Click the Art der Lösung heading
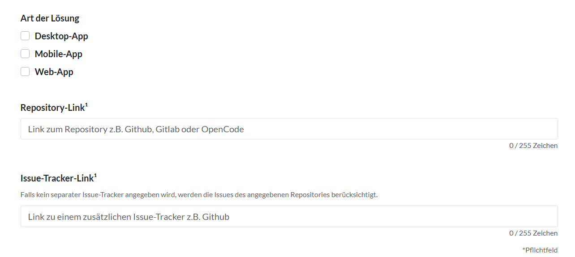The image size is (575, 257). (x=50, y=18)
